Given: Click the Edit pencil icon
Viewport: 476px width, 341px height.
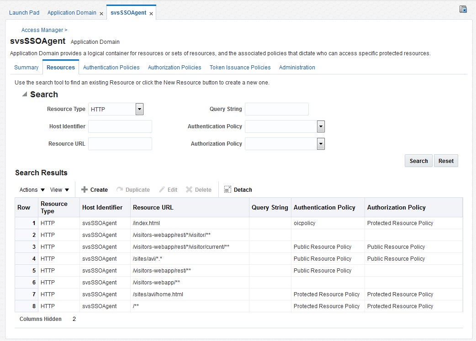Looking at the screenshot, I should click(x=162, y=189).
